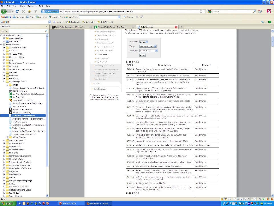274x206 pixels.
Task: Expand the Smilies bookmark folder
Action: pos(7,85)
